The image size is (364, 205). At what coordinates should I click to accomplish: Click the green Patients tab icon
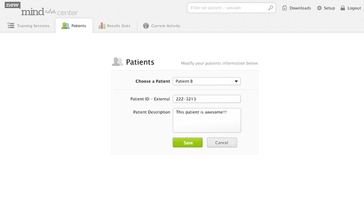[66, 26]
